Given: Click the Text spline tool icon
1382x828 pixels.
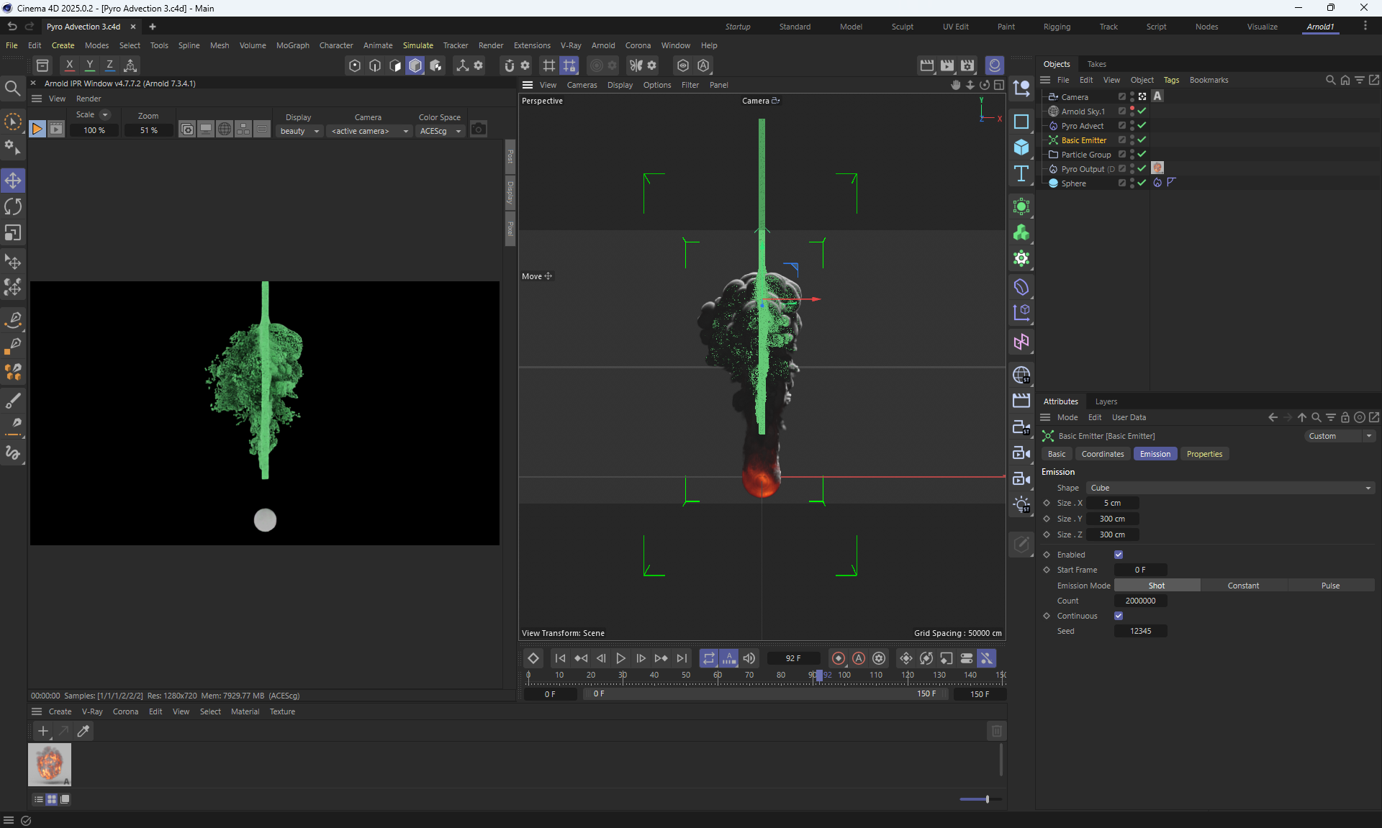Looking at the screenshot, I should pyautogui.click(x=1021, y=173).
